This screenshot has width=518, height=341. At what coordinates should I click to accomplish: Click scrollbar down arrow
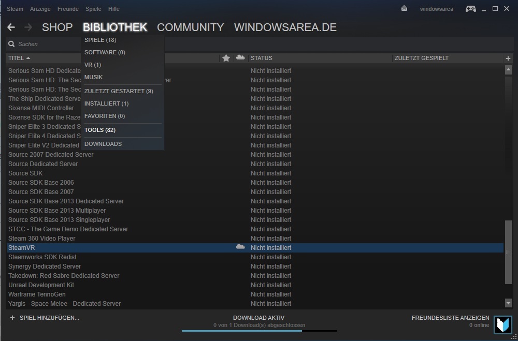pos(508,303)
